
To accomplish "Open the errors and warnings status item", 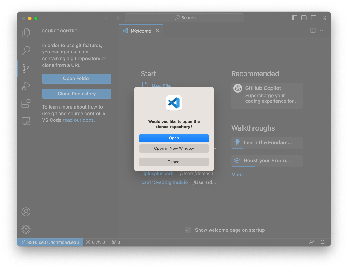I will 96,242.
